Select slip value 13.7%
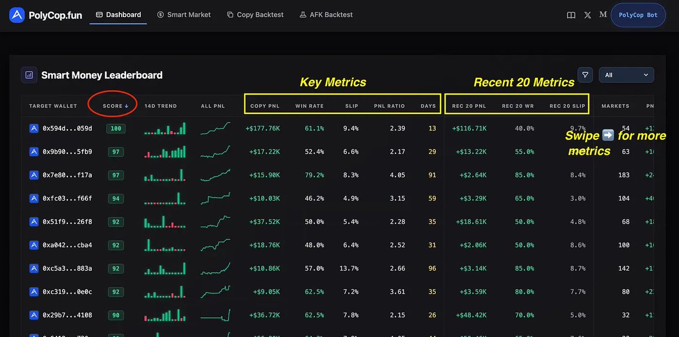Viewport: 679px width, 337px height. [x=349, y=268]
